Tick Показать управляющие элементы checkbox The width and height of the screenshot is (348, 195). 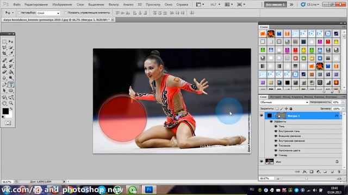tap(66, 13)
